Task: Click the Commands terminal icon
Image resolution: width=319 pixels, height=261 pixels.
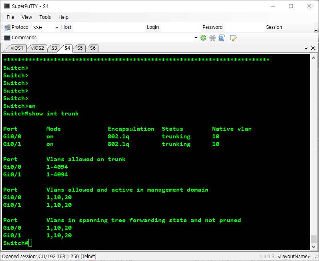Action: pyautogui.click(x=7, y=38)
